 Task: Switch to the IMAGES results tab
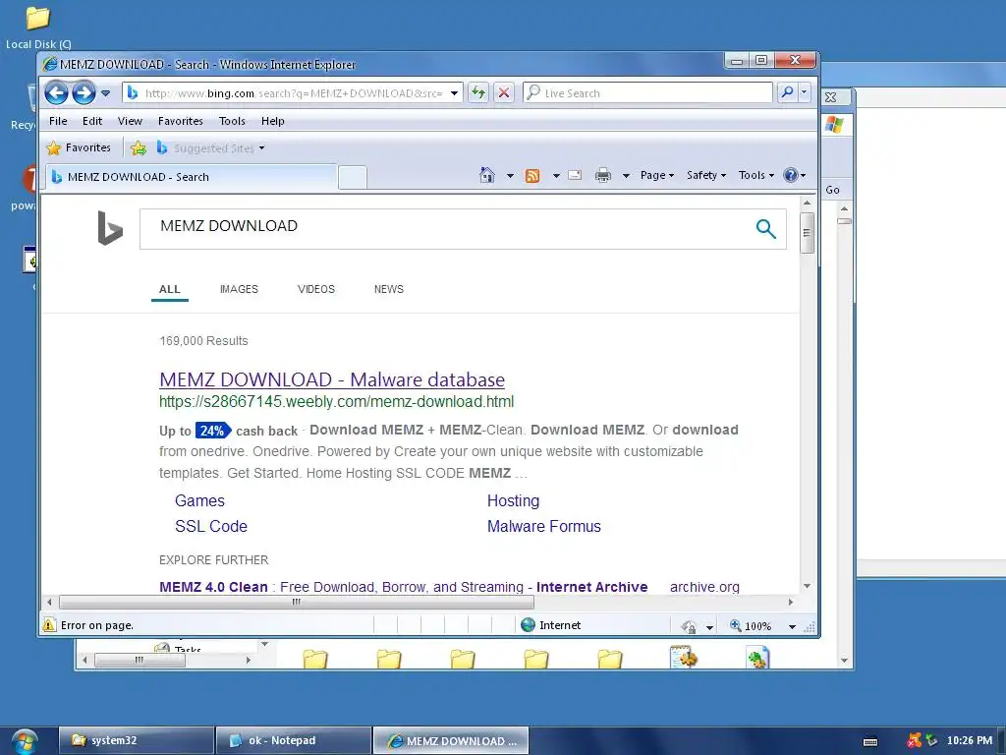coord(239,290)
